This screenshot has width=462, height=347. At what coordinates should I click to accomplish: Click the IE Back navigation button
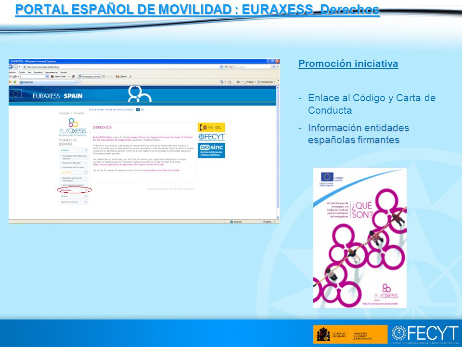[11, 67]
